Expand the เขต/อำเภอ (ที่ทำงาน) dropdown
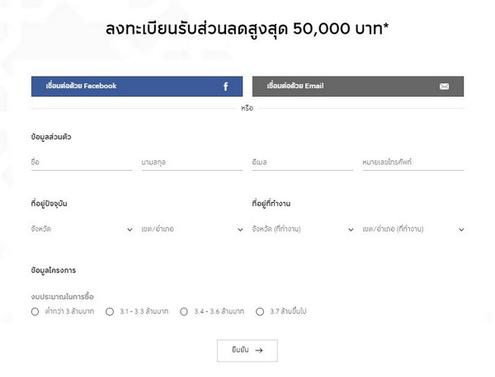The height and width of the screenshot is (377, 495). tap(412, 229)
